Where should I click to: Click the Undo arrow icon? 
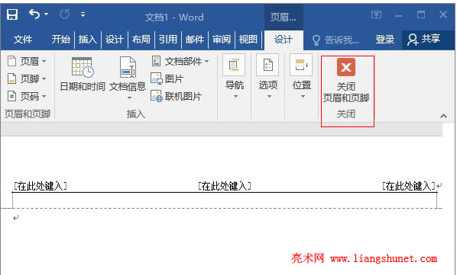click(34, 14)
